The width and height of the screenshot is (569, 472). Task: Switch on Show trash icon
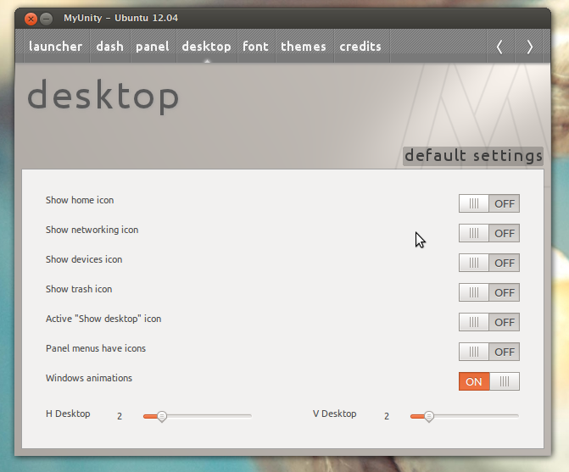489,292
